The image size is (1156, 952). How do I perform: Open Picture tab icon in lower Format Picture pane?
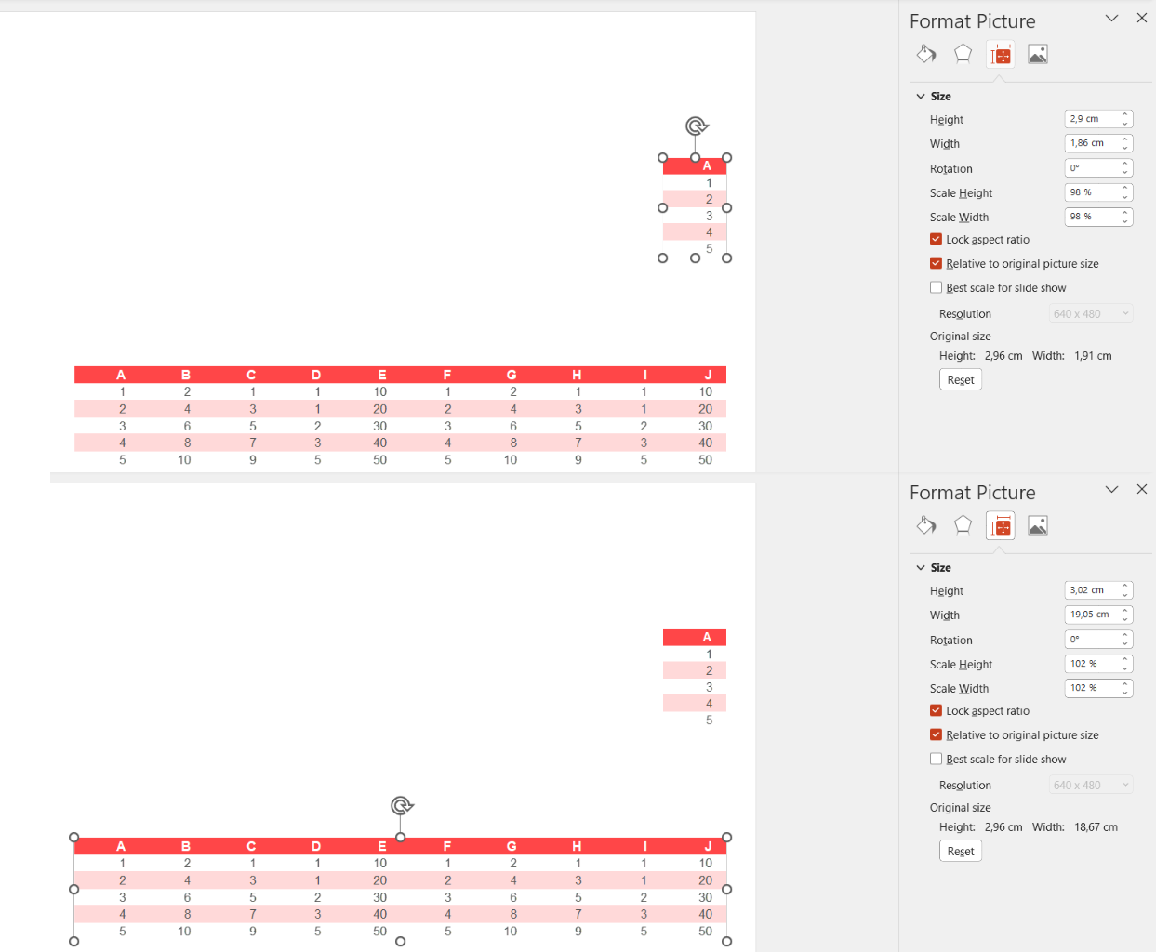[1038, 525]
